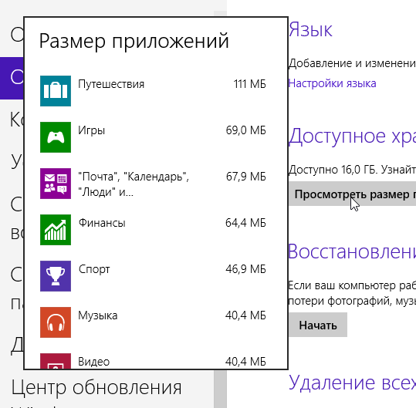Click the Добавление и изменение description text
The width and height of the screenshot is (416, 408).
coord(352,63)
